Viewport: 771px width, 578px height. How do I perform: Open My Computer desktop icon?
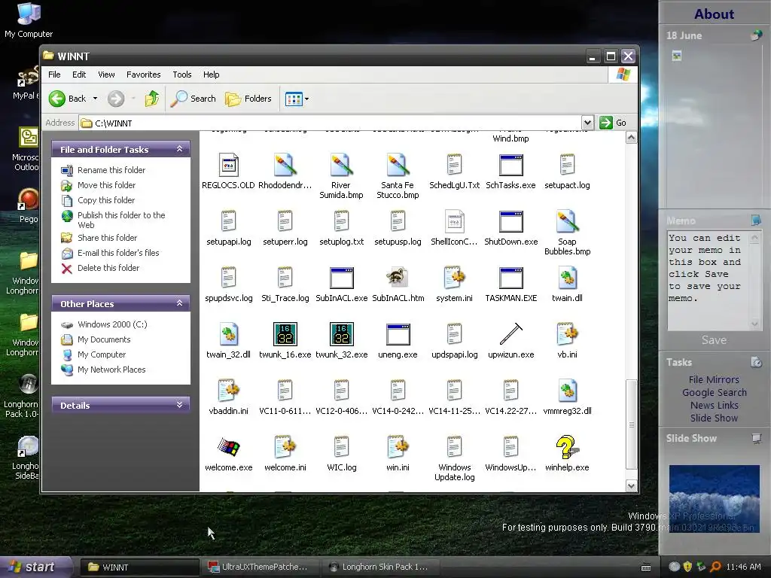(29, 20)
